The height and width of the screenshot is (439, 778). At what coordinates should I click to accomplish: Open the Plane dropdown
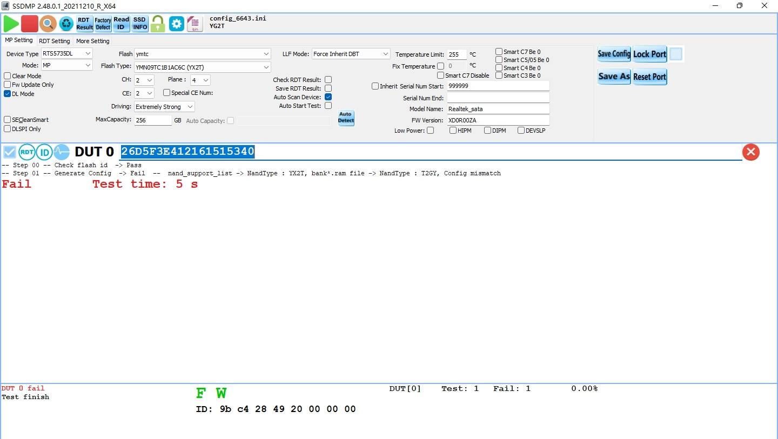tap(200, 80)
